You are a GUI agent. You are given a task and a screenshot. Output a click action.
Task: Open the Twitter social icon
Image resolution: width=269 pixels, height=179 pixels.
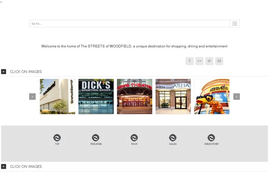(209, 61)
